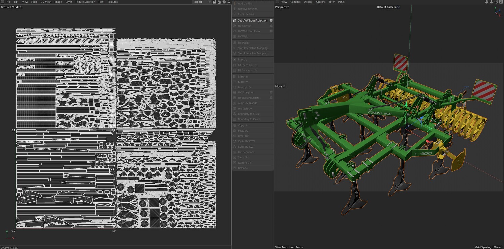Open the Edit menu
Screen dimensions: 504x249
[x=16, y=2]
